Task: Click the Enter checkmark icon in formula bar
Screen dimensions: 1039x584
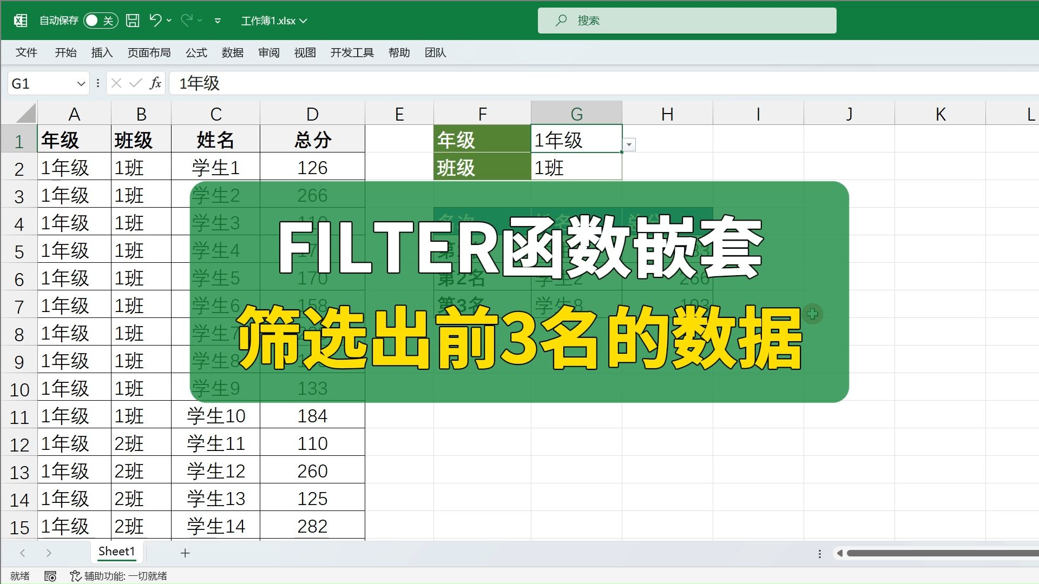Action: pyautogui.click(x=135, y=83)
